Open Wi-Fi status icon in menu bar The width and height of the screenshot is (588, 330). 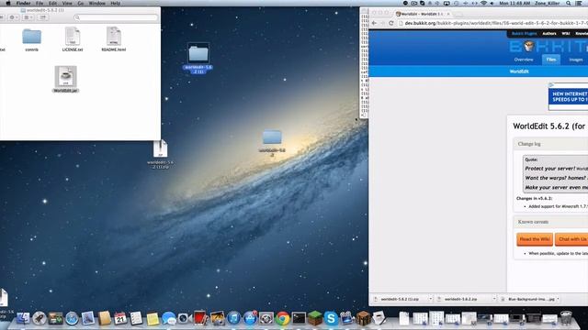point(483,3)
